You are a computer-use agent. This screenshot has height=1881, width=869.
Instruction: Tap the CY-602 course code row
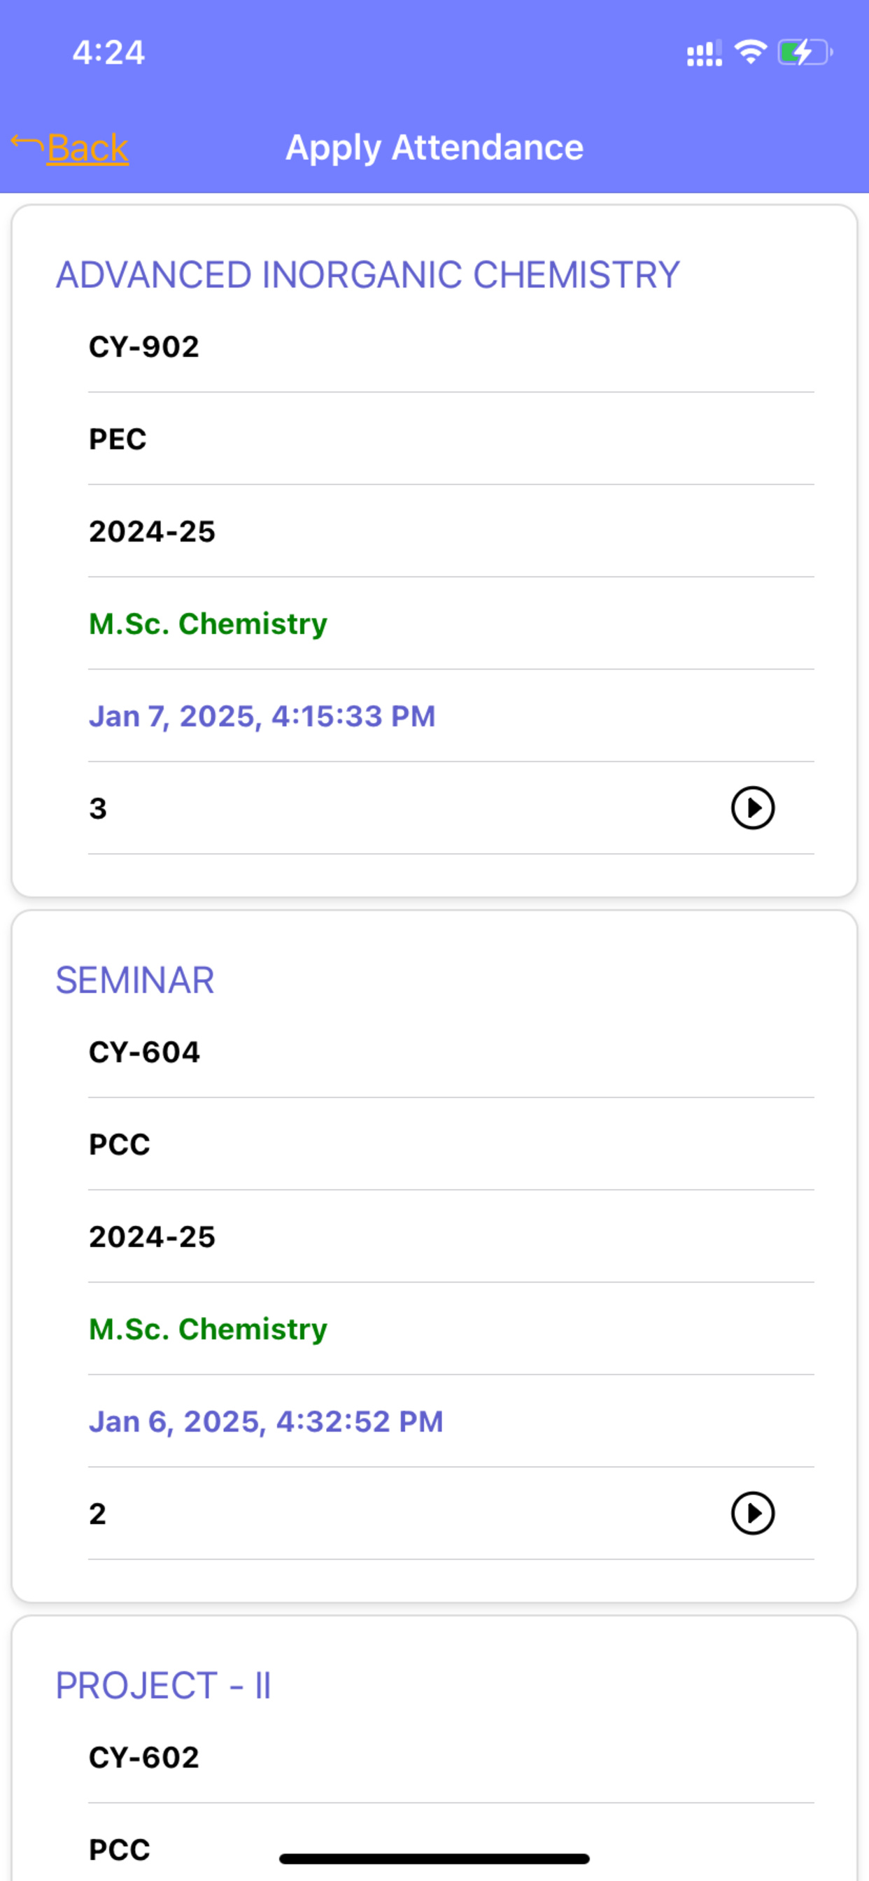coord(451,1758)
